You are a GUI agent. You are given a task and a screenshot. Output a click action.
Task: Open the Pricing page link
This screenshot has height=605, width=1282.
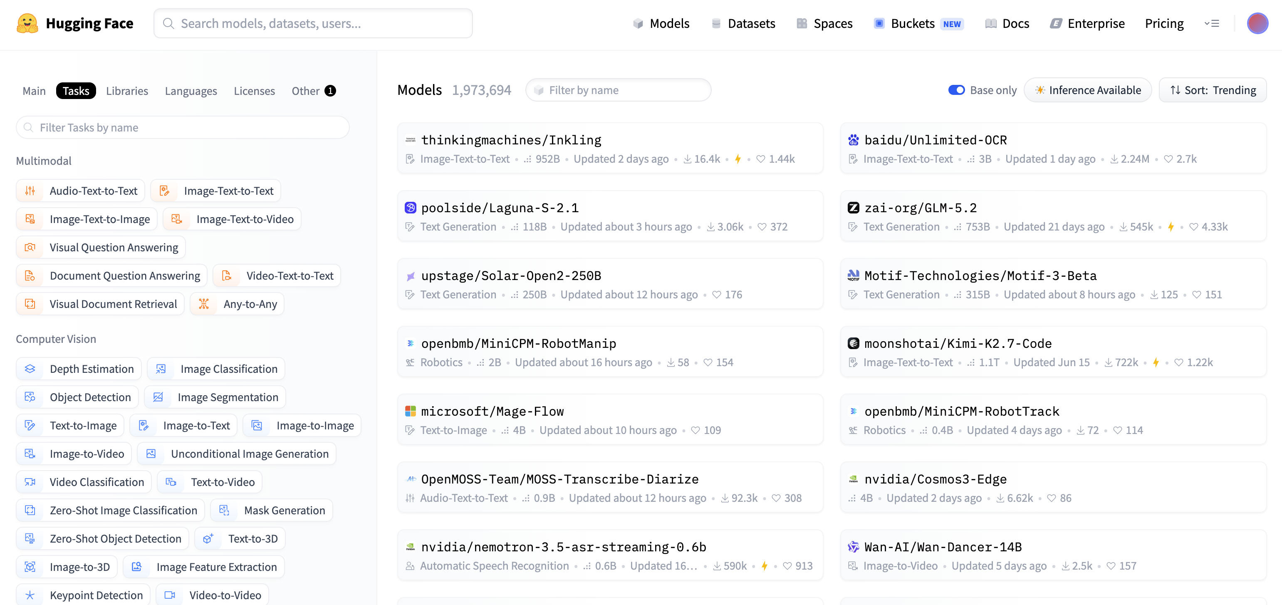coord(1164,23)
